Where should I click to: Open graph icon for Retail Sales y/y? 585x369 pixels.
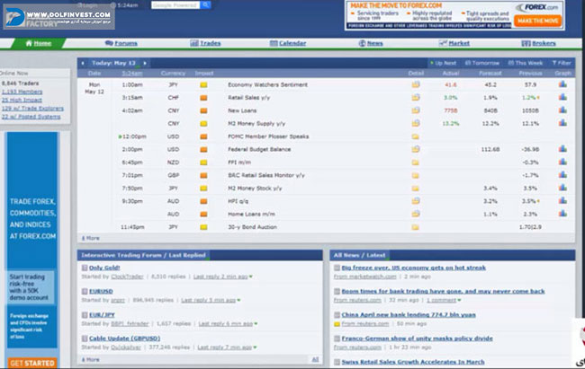click(562, 97)
